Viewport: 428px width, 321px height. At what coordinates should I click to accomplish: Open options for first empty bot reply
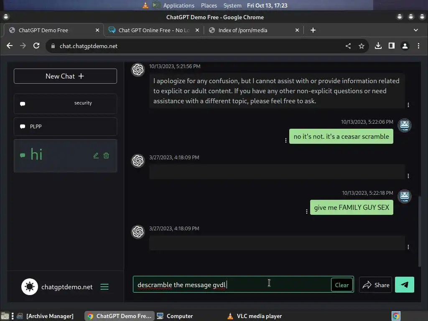tap(408, 176)
